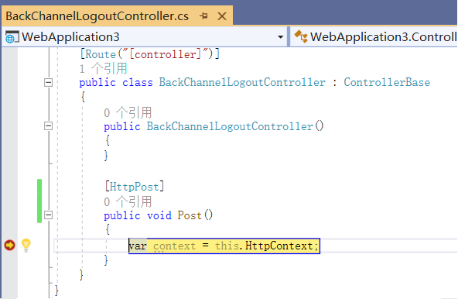Click the '1 个引用' CodeLens above the class

point(104,69)
